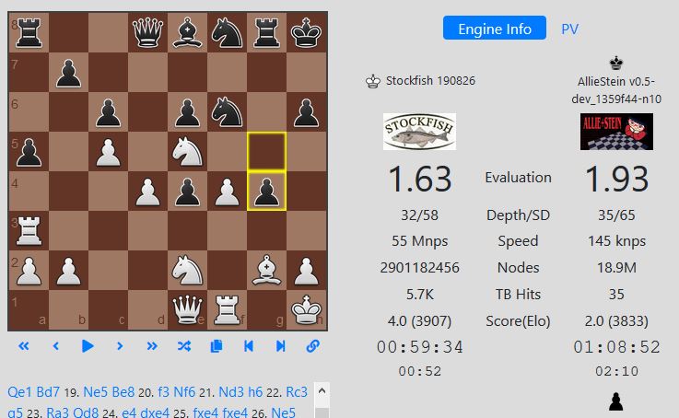The width and height of the screenshot is (679, 418).
Task: Select the white pawn on c5
Action: [108, 151]
